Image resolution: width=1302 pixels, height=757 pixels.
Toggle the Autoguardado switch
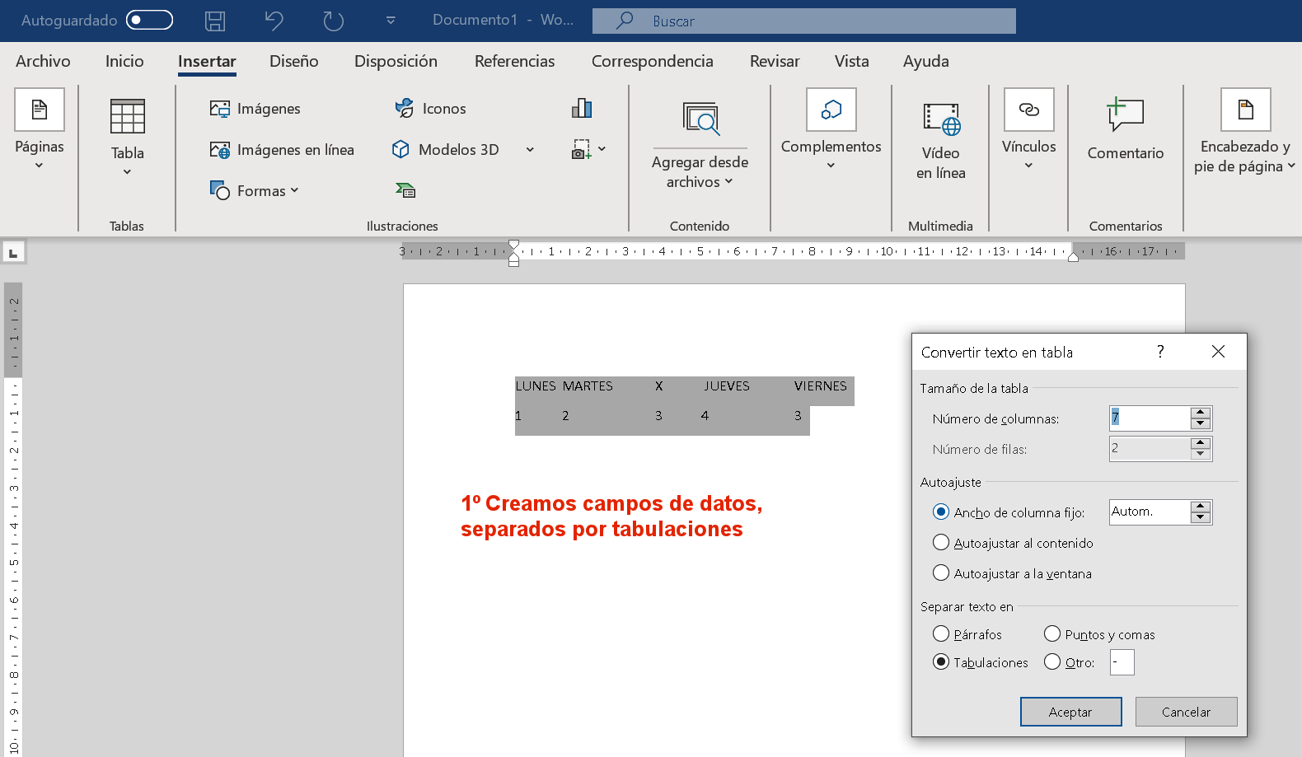[149, 20]
